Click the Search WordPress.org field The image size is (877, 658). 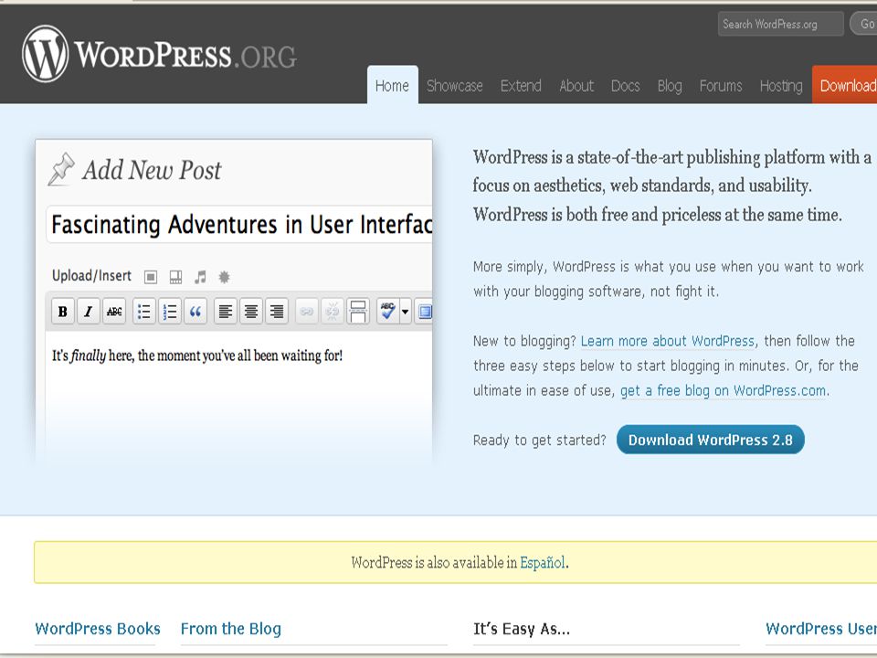click(781, 24)
